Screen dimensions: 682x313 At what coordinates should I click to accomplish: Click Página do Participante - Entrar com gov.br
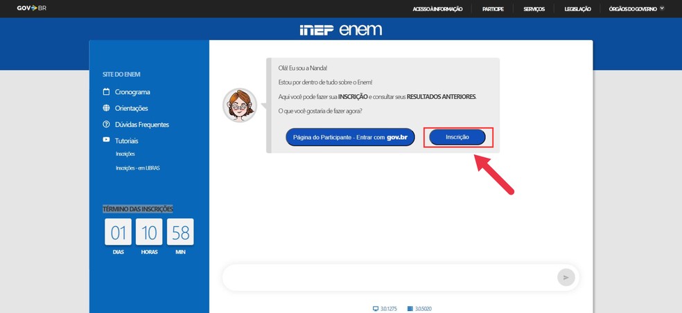[350, 137]
